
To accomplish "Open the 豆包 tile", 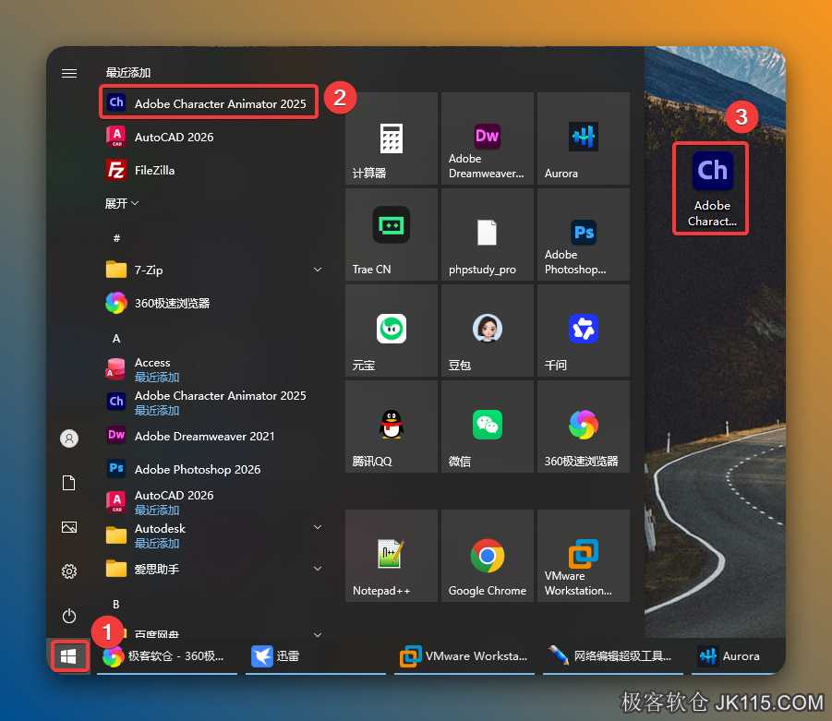I will pos(488,330).
